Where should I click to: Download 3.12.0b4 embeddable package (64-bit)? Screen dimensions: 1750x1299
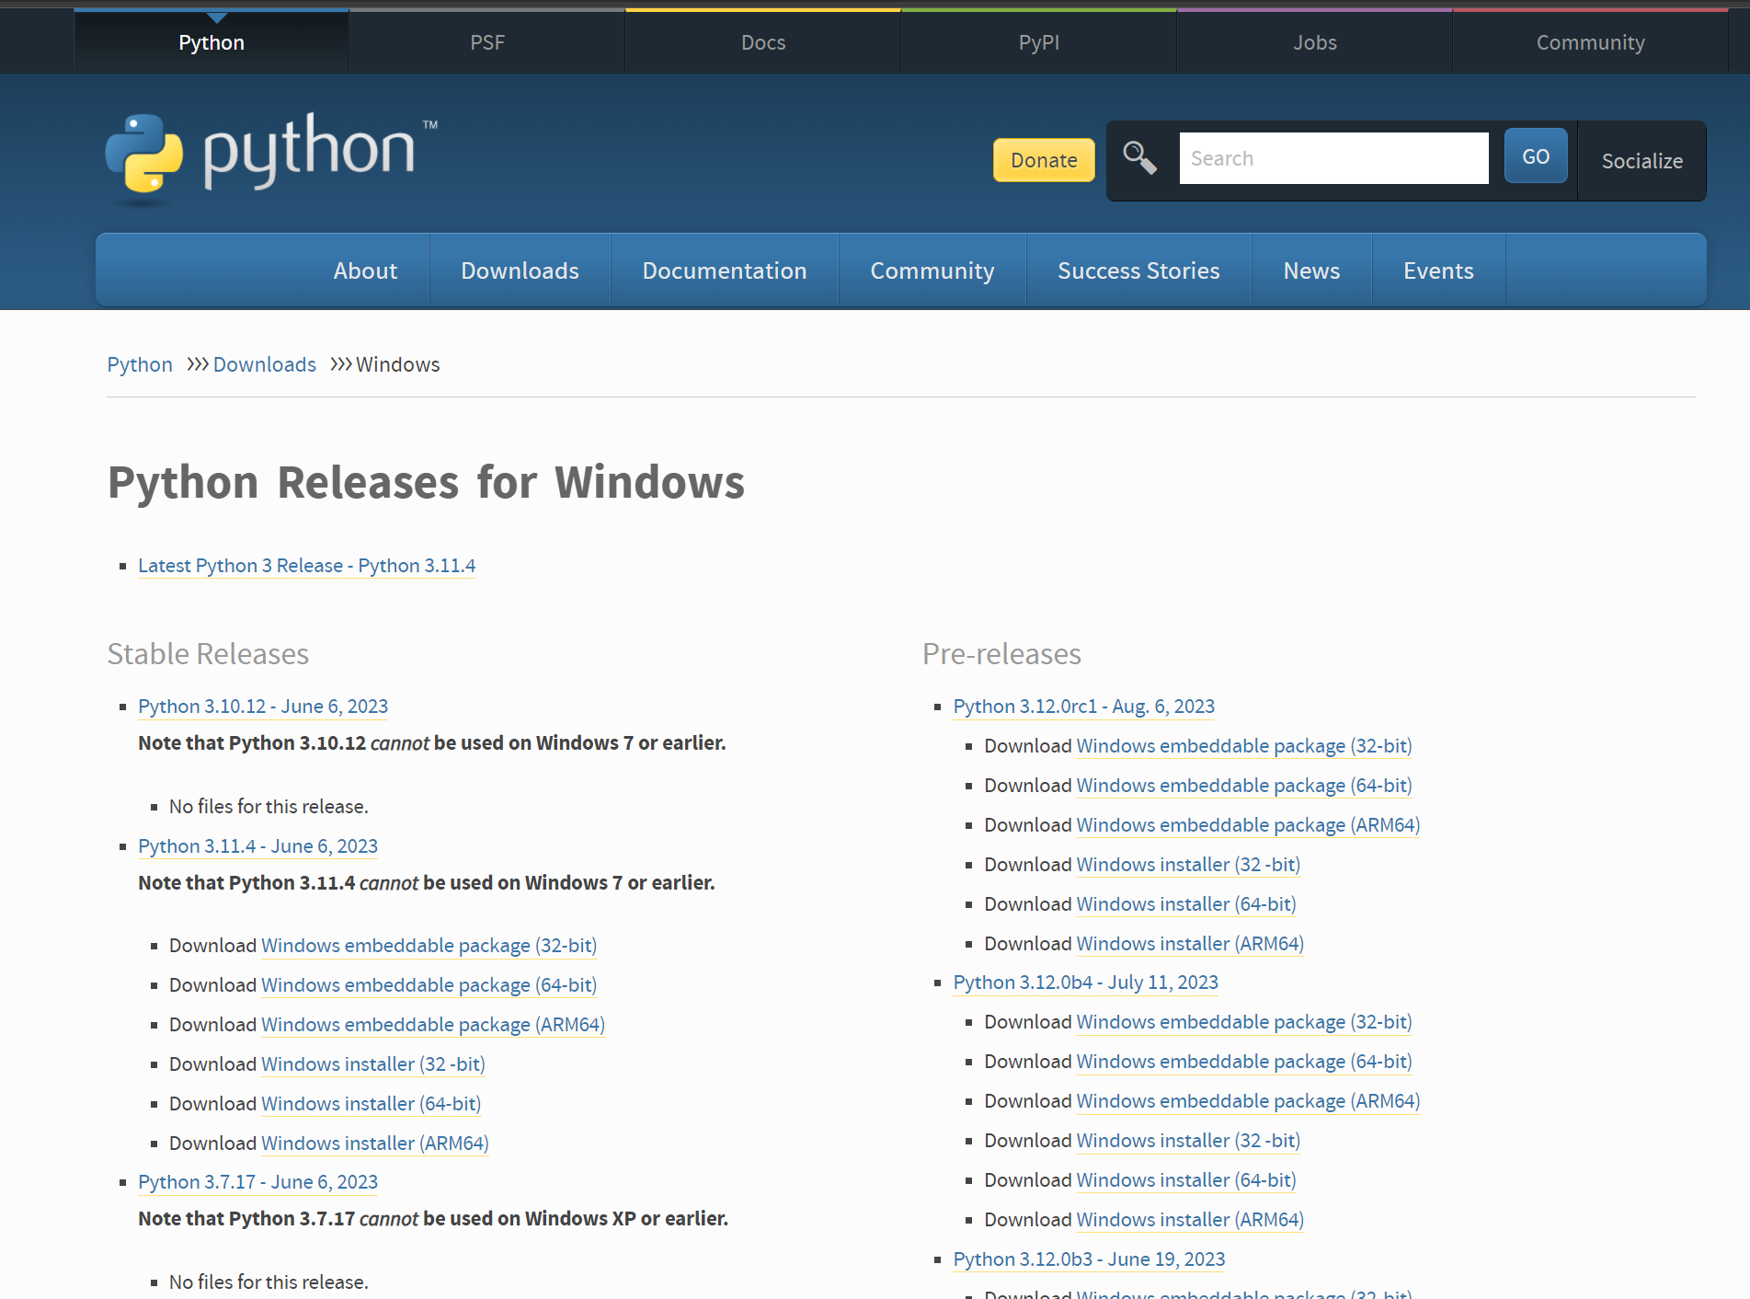point(1243,1061)
